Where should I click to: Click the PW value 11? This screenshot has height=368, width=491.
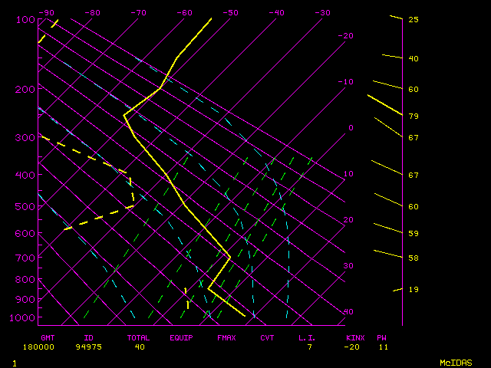381,347
